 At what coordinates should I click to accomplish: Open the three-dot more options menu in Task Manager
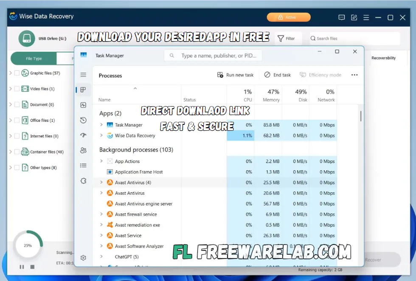pos(354,75)
